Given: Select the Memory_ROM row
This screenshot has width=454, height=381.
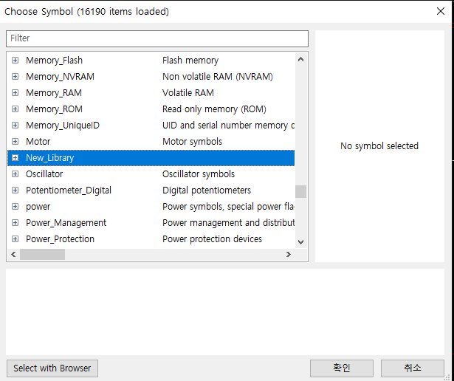Looking at the screenshot, I should click(x=151, y=109).
